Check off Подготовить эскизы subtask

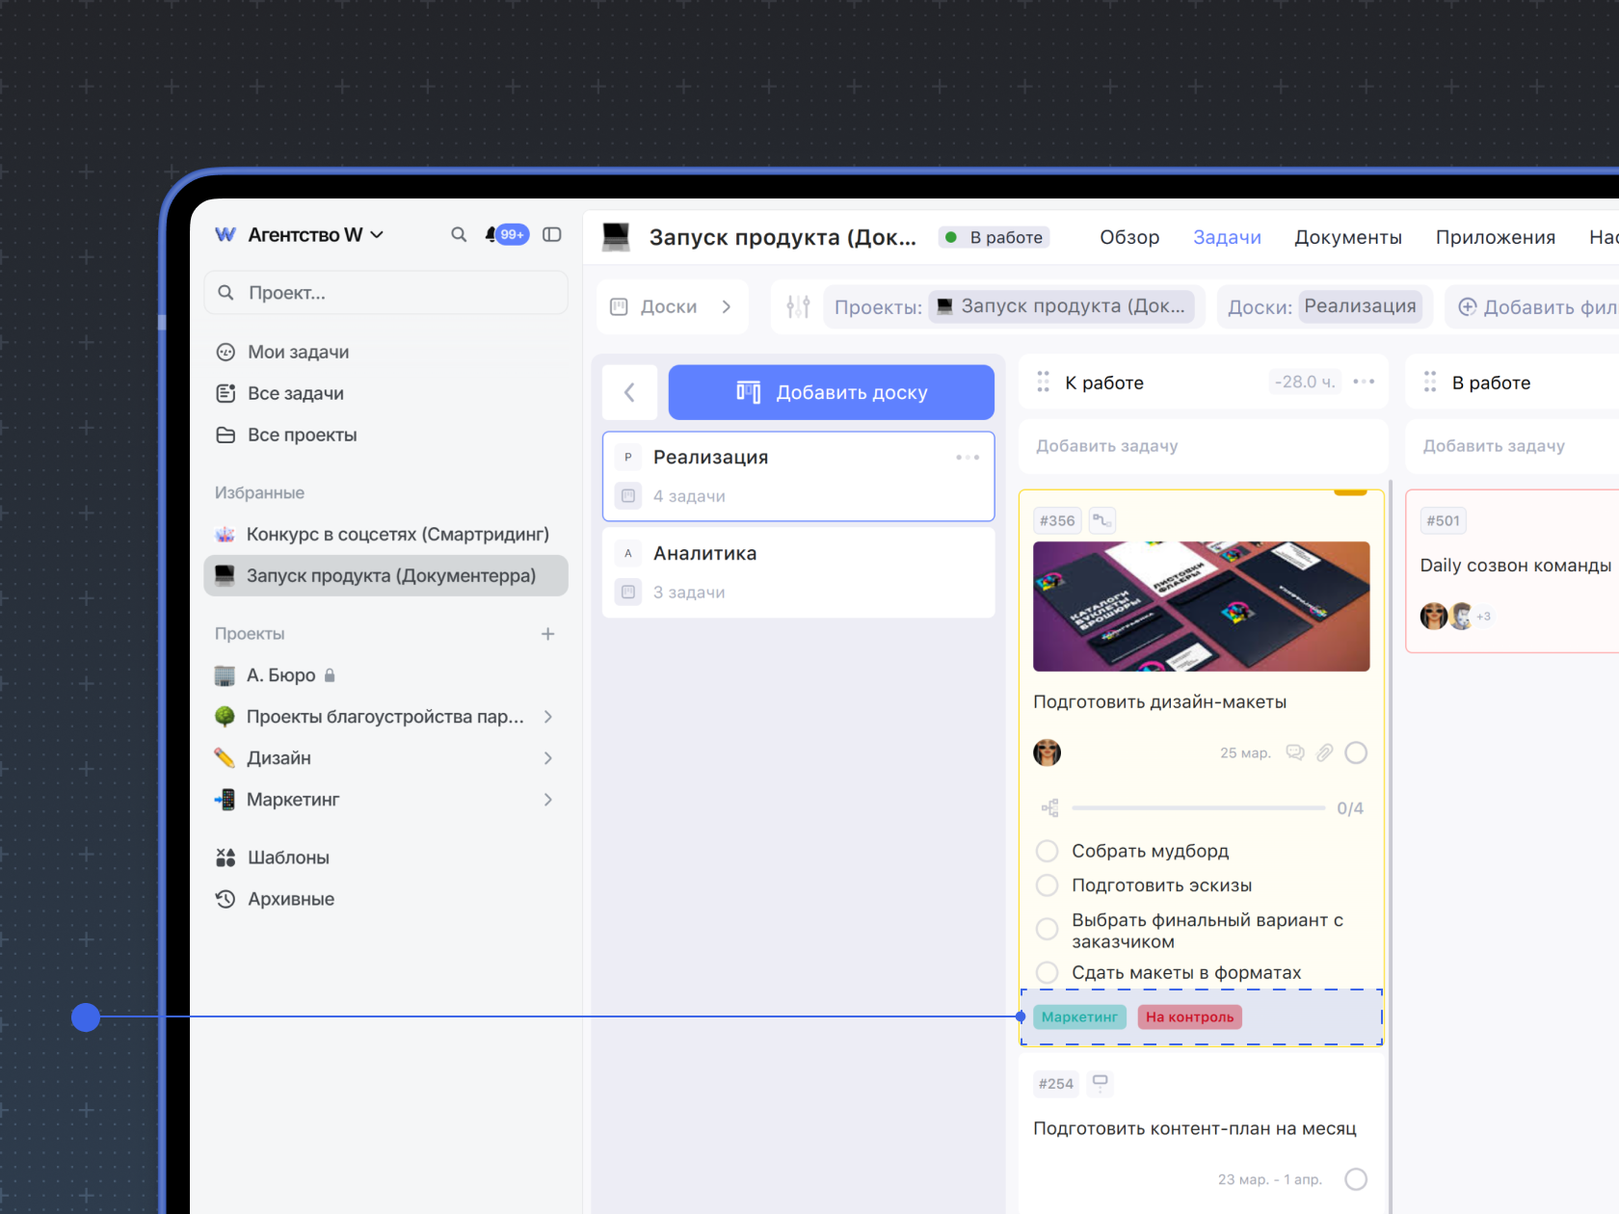[1048, 885]
